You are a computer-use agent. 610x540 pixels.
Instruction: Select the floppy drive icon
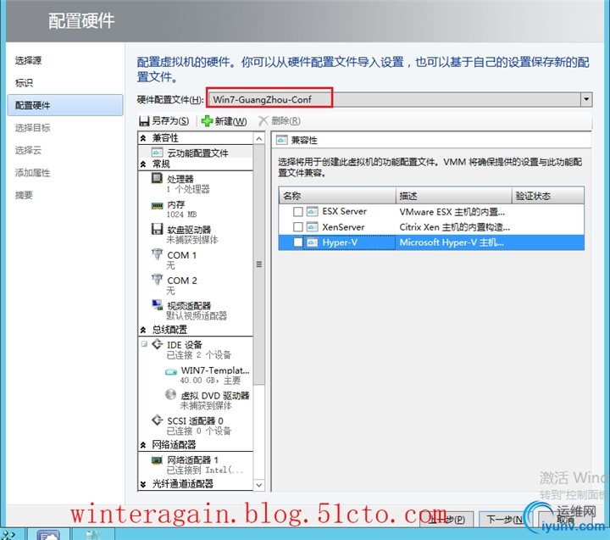click(157, 229)
